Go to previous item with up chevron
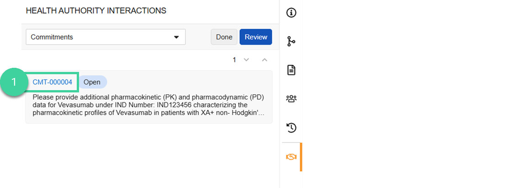 [265, 60]
